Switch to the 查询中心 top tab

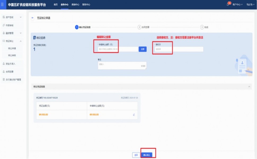click(75, 5)
